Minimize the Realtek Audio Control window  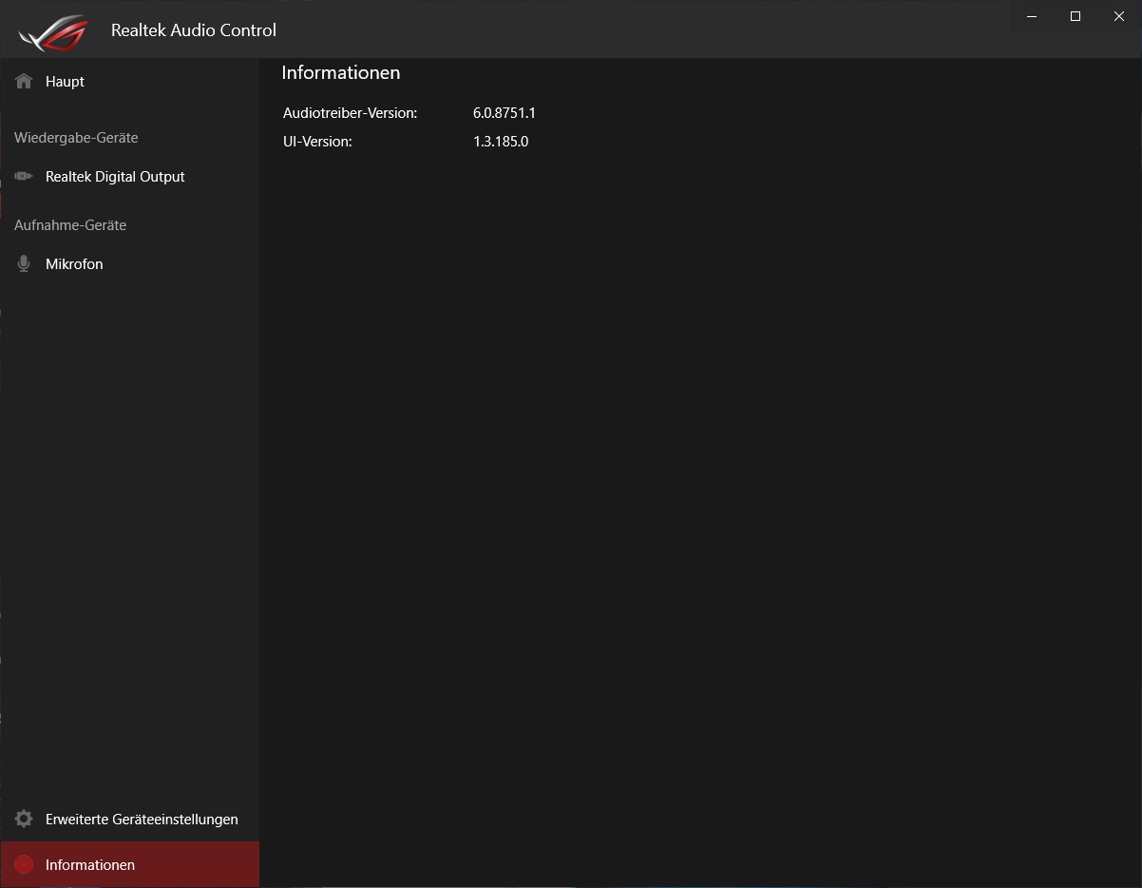[x=1032, y=16]
